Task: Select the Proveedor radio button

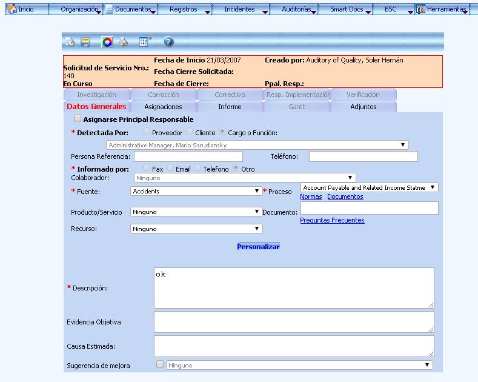Action: (x=147, y=131)
